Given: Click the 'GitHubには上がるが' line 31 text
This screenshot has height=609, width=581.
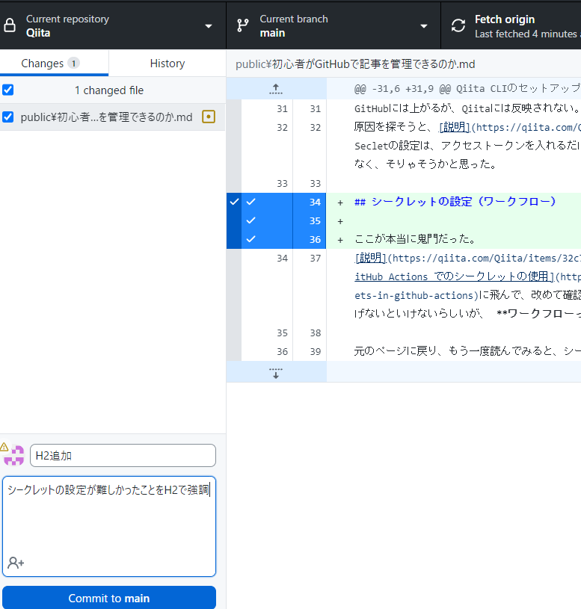Looking at the screenshot, I should (x=467, y=108).
